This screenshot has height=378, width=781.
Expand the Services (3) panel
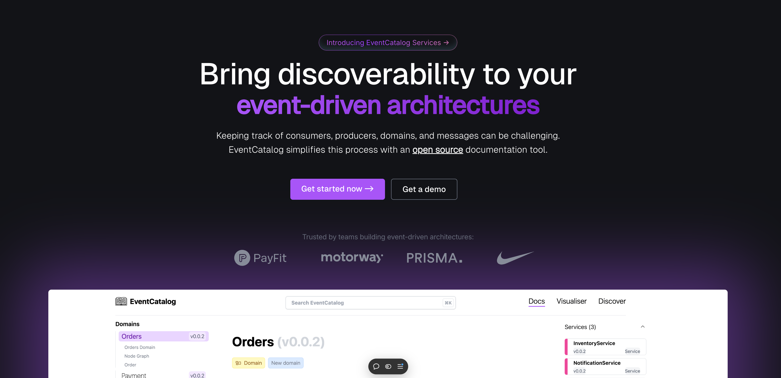(x=643, y=327)
